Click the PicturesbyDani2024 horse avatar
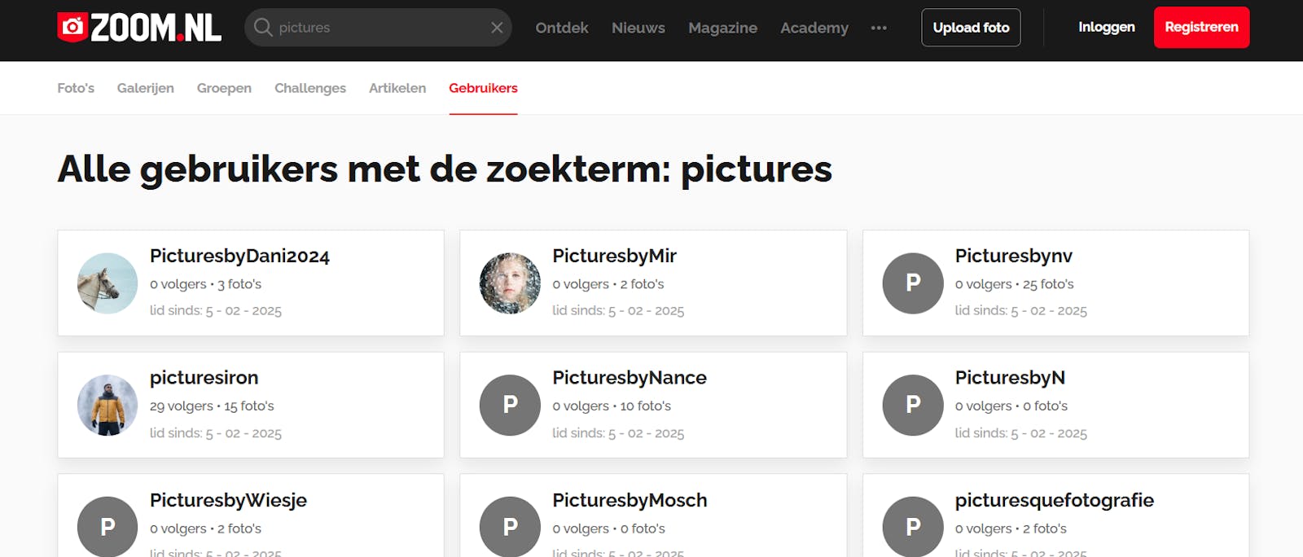Image resolution: width=1303 pixels, height=557 pixels. [107, 283]
